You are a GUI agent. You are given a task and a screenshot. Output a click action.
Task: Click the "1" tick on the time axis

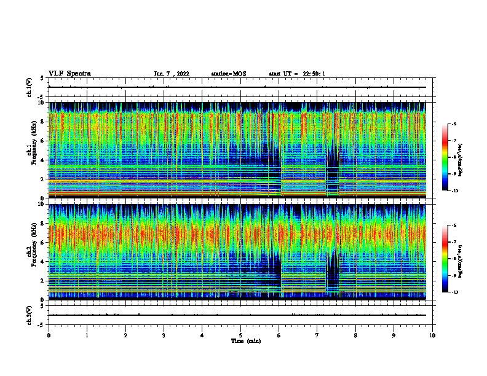point(87,335)
